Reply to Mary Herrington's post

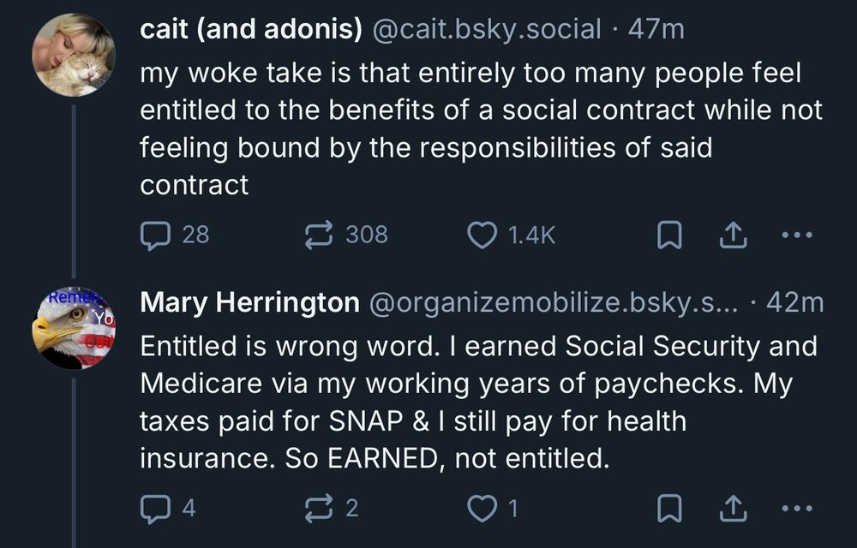[158, 509]
